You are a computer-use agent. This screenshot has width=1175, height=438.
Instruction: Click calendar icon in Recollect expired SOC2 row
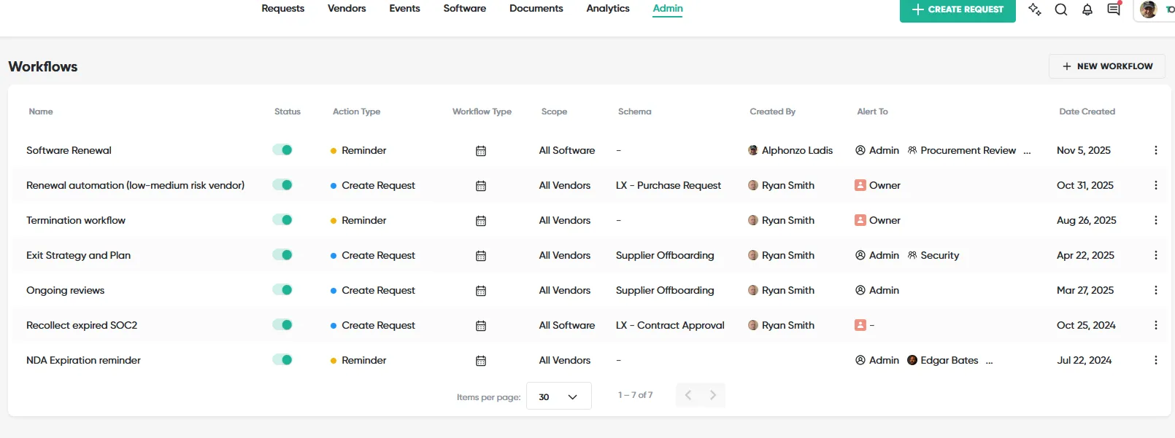(481, 326)
